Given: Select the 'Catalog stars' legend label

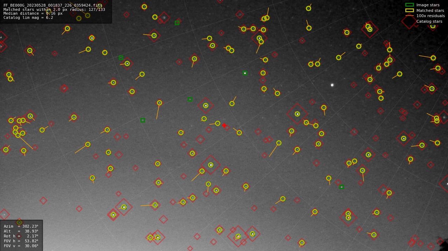Looking at the screenshot, I should pyautogui.click(x=429, y=21).
